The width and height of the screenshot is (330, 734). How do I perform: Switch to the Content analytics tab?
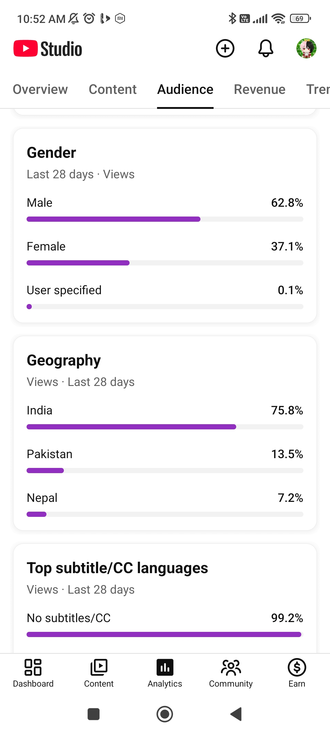coord(113,89)
